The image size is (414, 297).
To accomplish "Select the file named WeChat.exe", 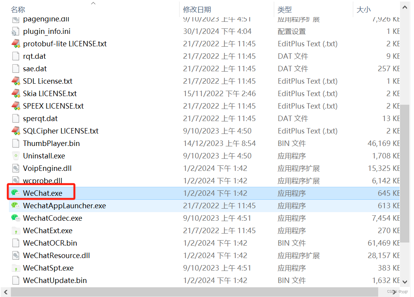I will tap(42, 193).
